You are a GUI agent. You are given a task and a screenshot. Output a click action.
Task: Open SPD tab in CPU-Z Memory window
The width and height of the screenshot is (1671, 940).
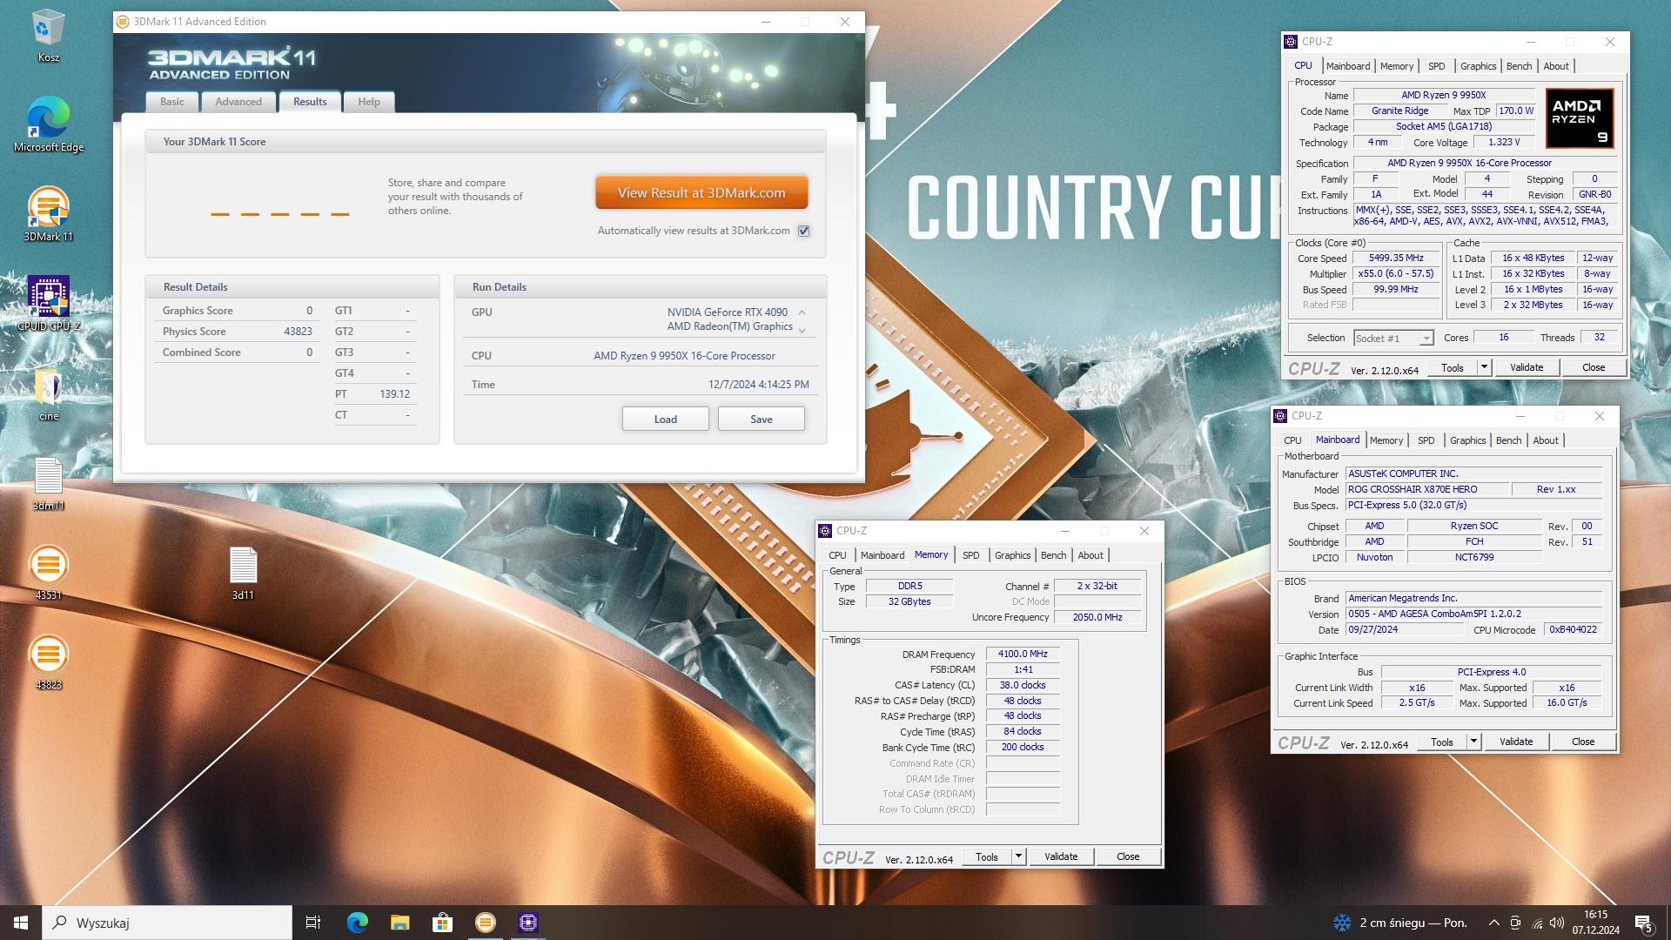(x=970, y=555)
